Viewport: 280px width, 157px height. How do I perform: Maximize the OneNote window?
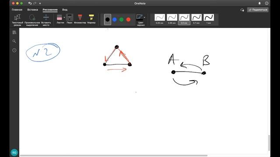pyautogui.click(x=21, y=3)
